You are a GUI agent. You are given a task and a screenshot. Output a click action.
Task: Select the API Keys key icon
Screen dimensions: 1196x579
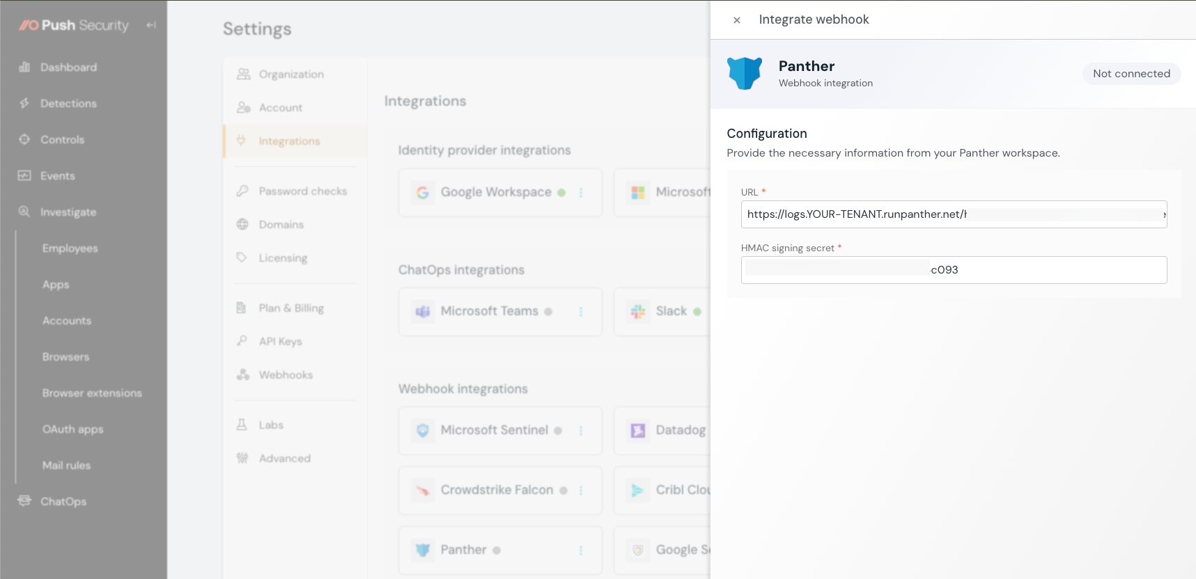tap(242, 341)
